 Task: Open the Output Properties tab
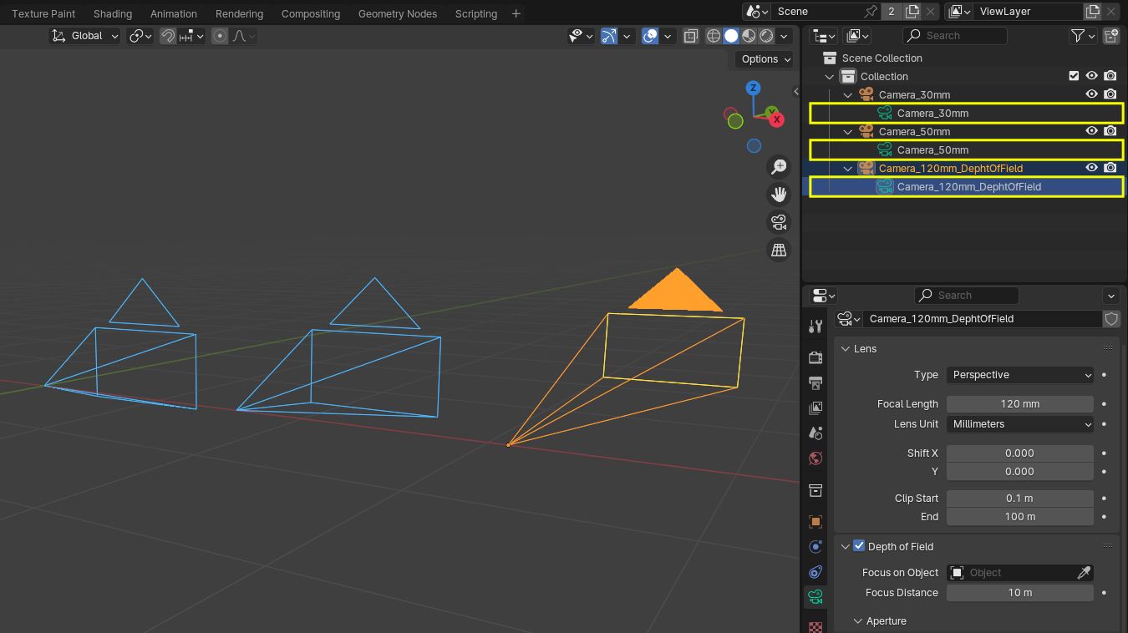click(x=815, y=383)
